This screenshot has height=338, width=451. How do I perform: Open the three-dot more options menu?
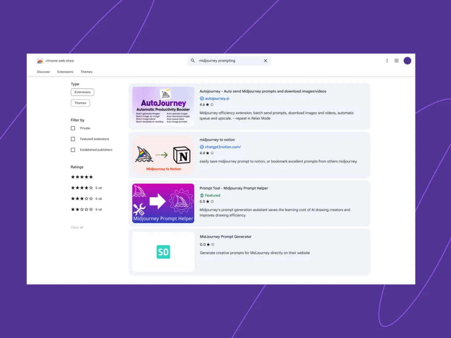pyautogui.click(x=387, y=61)
